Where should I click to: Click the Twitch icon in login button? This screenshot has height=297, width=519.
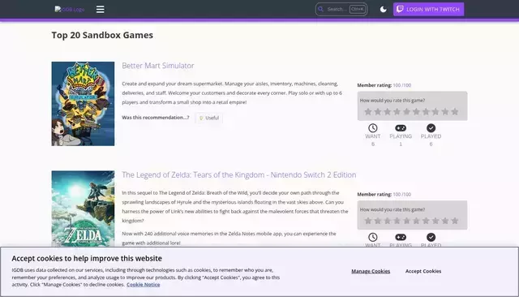click(400, 9)
